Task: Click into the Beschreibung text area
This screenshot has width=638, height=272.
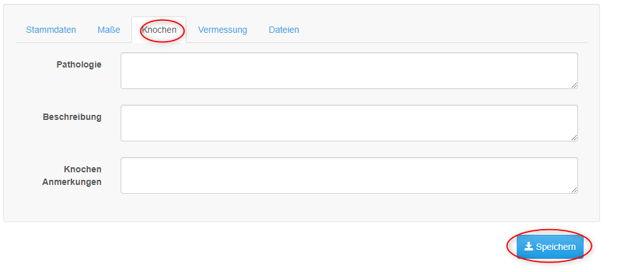Action: [349, 123]
